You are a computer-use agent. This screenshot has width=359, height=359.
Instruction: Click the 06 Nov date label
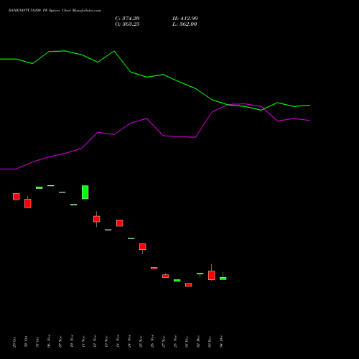pos(49,341)
